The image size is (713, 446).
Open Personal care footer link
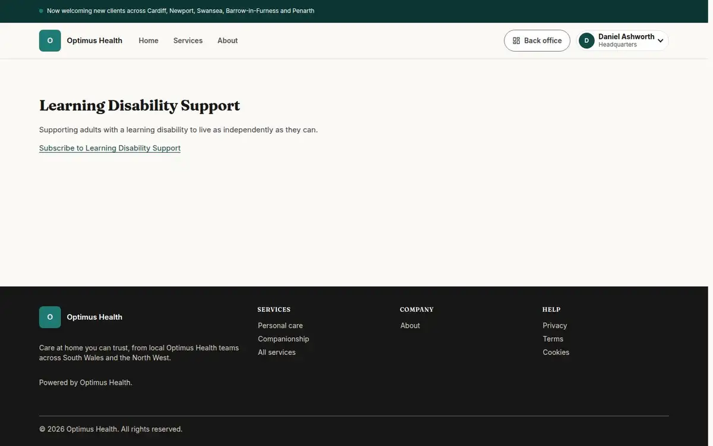tap(280, 325)
